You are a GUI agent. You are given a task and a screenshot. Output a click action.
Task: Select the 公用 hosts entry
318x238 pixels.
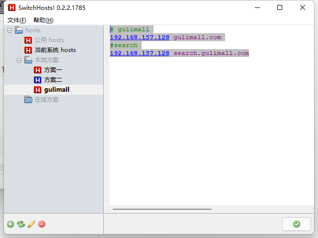[49, 40]
